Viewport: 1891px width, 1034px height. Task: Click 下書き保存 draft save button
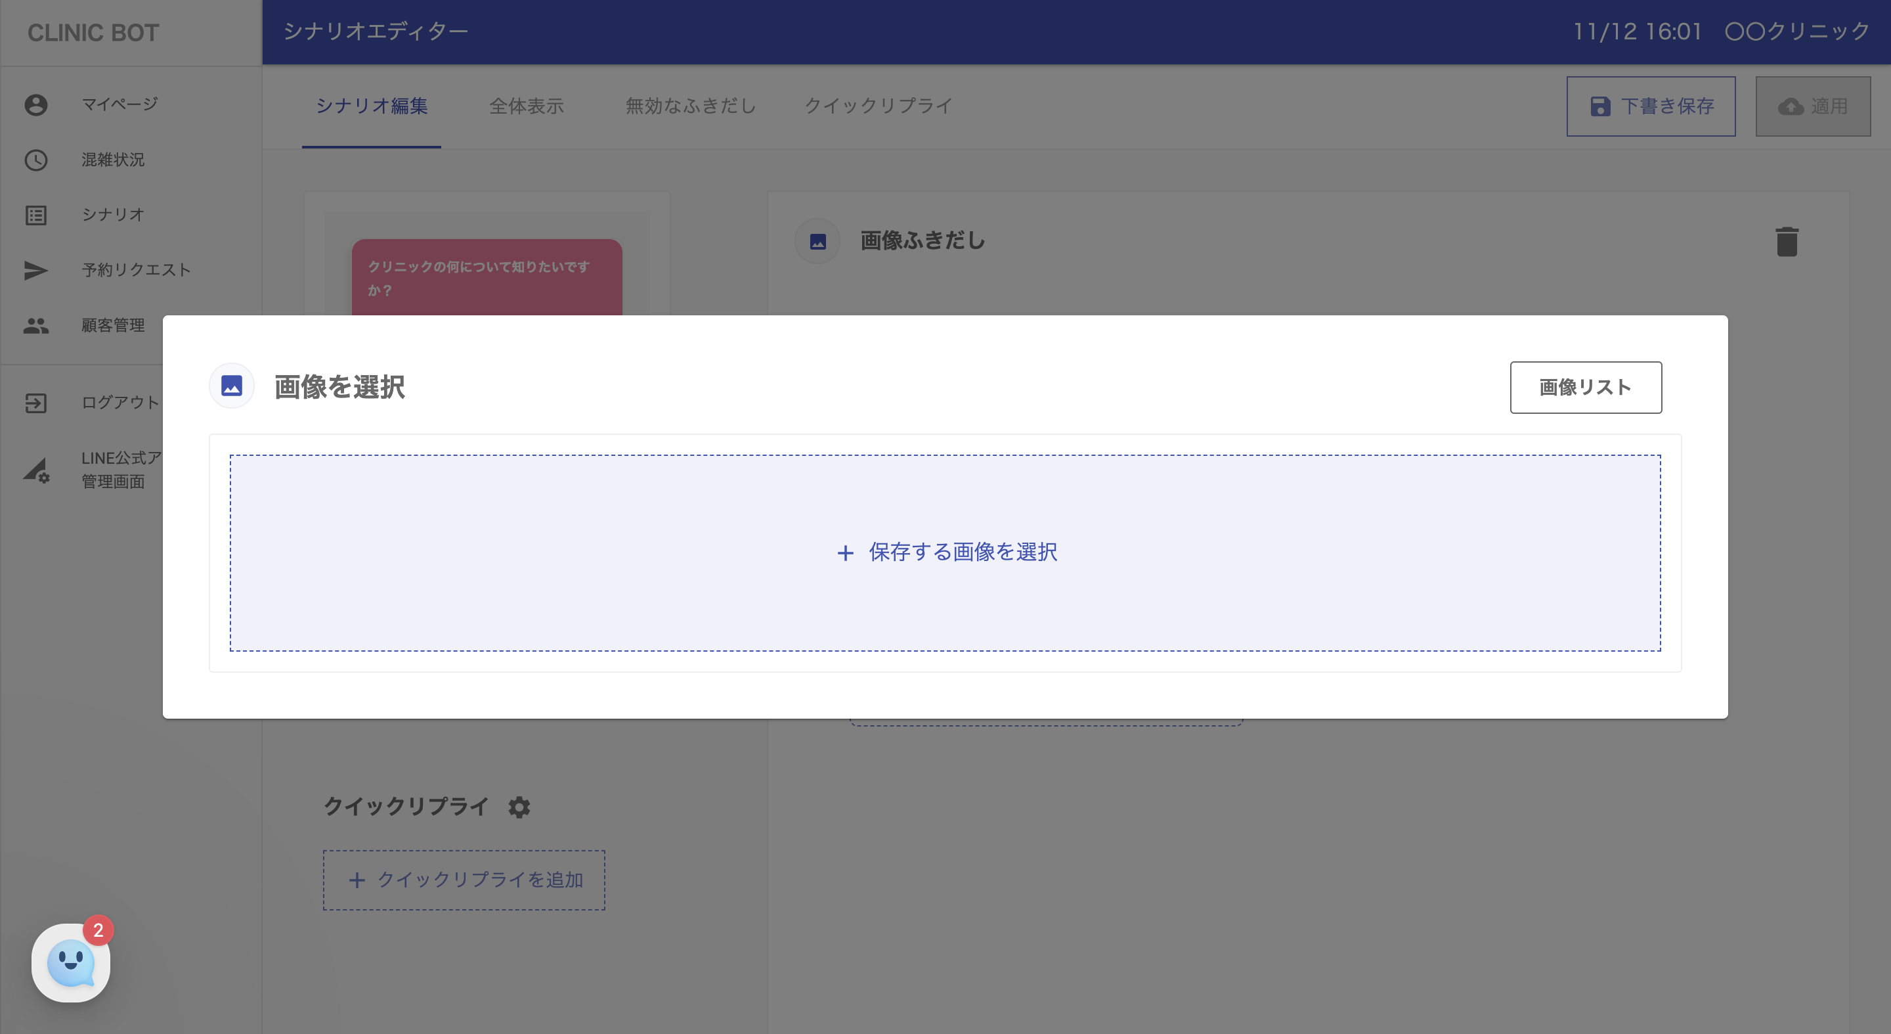click(1651, 106)
